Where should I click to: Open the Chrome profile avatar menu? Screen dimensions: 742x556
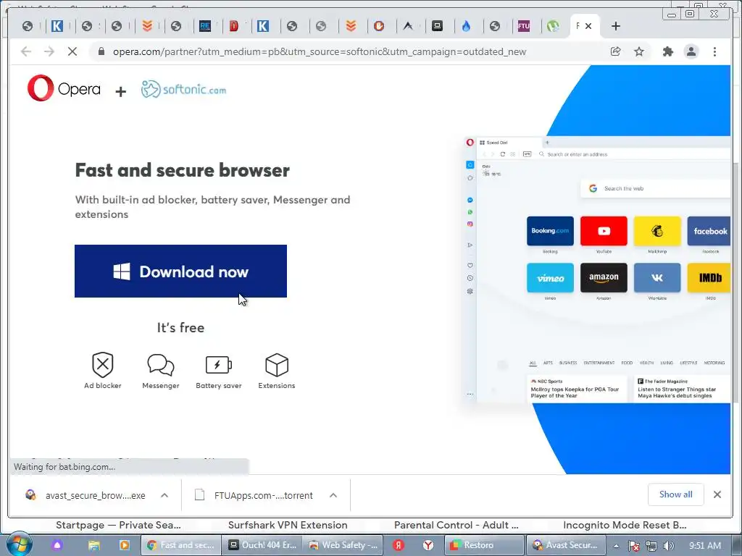[691, 51]
